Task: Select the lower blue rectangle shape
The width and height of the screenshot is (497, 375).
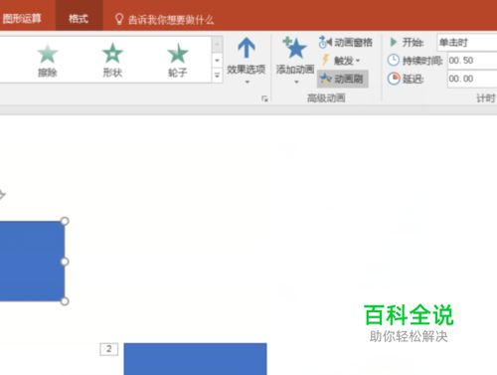Action: (195, 359)
